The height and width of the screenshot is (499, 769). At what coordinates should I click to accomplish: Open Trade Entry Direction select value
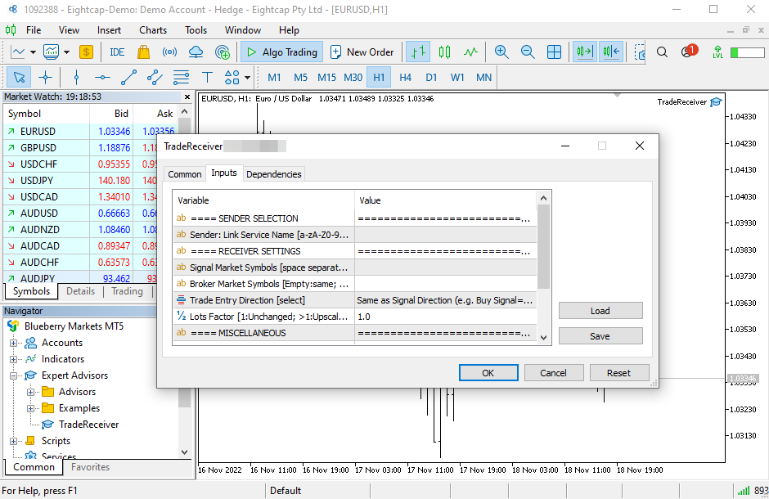point(445,300)
